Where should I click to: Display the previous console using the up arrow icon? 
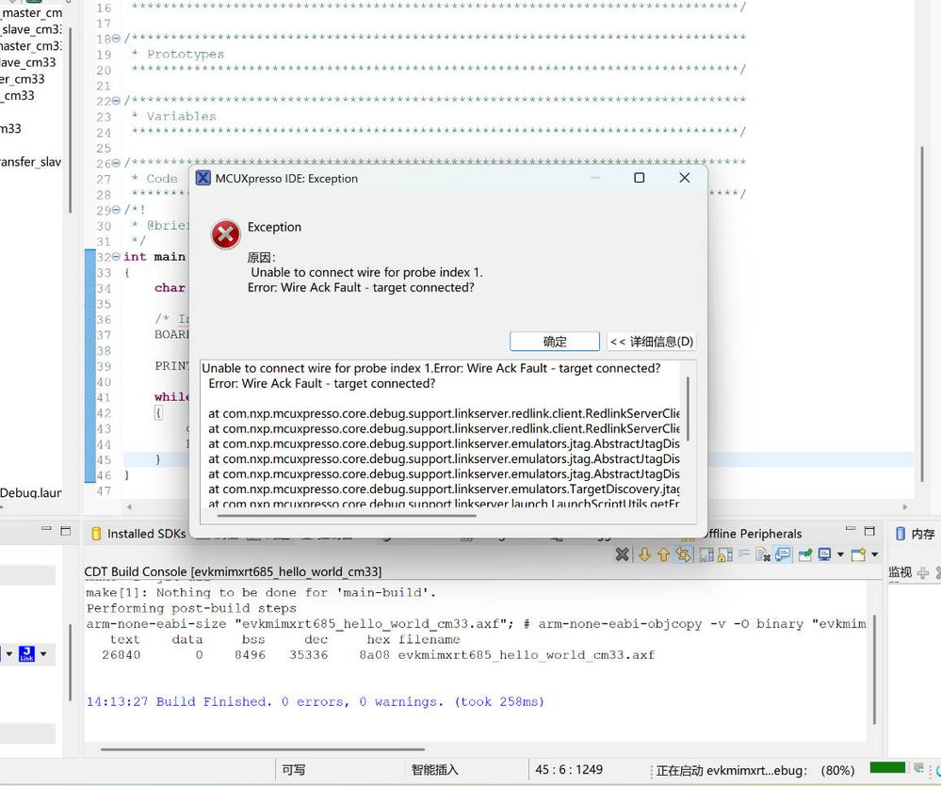click(x=664, y=554)
